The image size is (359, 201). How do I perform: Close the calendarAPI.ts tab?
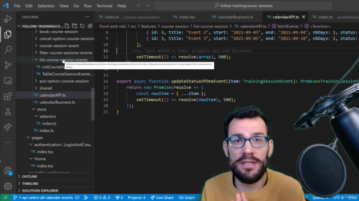click(x=303, y=17)
